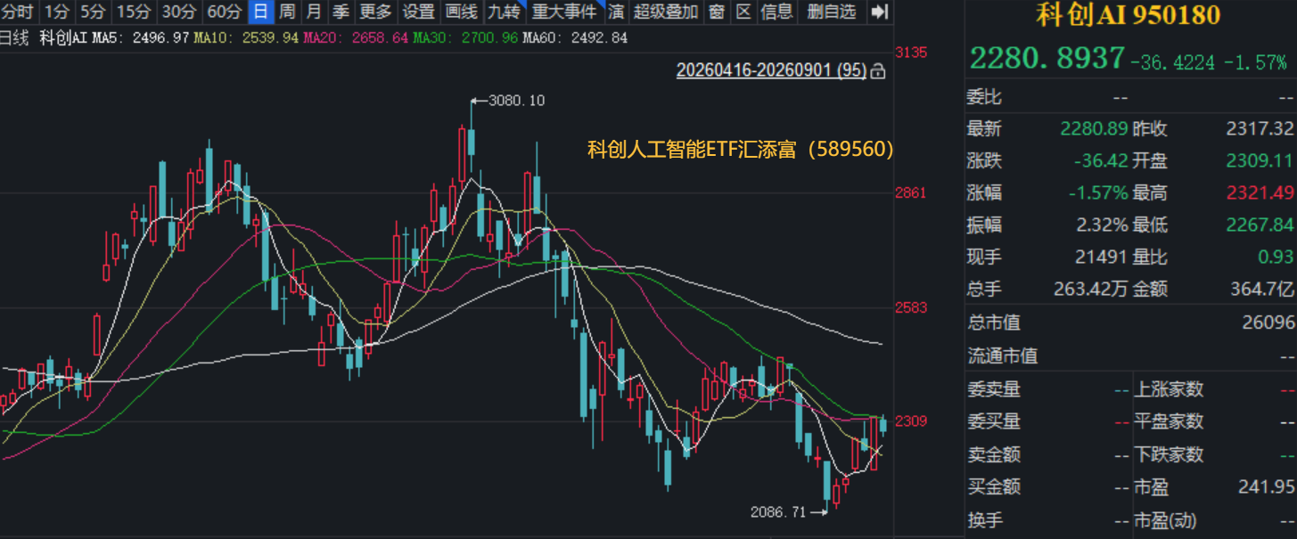1297x539 pixels.
Task: Switch to the 分时 intraday chart tab
Action: [x=17, y=12]
